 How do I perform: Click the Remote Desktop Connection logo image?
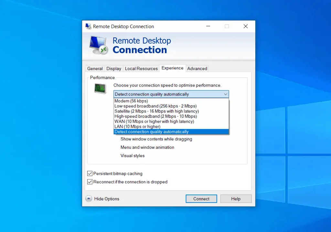click(x=98, y=45)
